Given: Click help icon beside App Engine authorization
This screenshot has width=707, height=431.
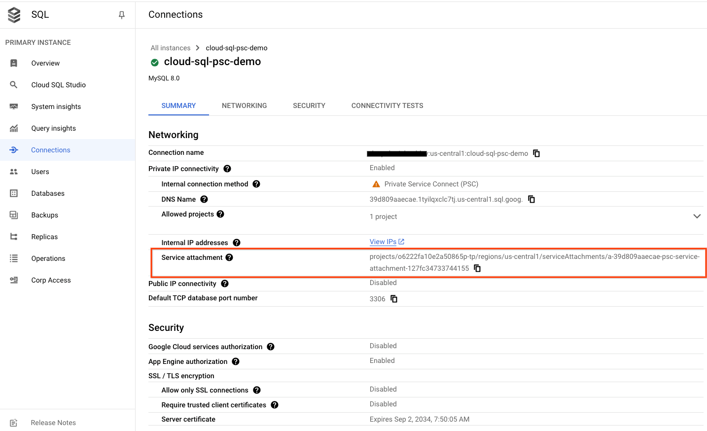Looking at the screenshot, I should point(236,361).
